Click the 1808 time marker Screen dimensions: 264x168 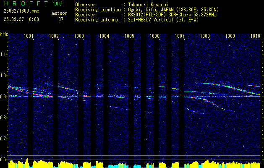pos(205,36)
